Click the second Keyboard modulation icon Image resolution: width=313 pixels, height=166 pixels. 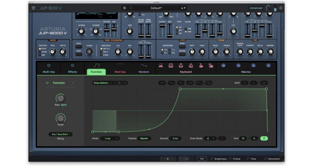(x=171, y=65)
